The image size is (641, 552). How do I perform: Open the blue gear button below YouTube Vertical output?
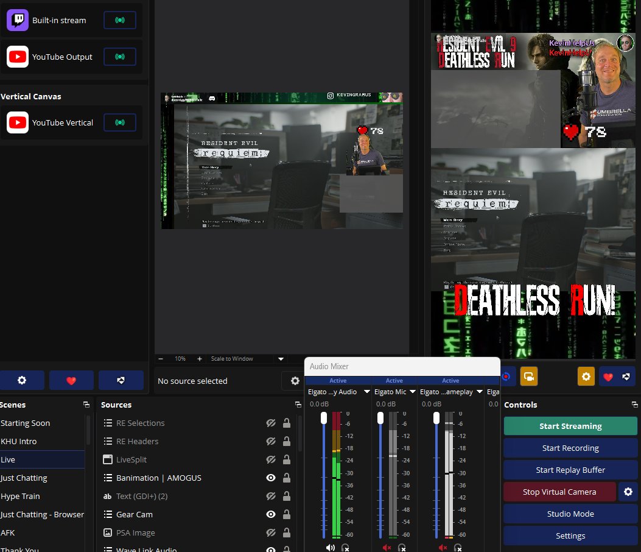[22, 380]
